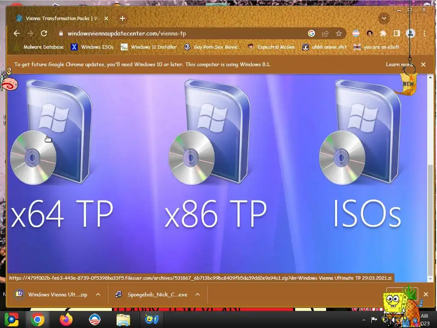Toggle the side panel
This screenshot has height=328, width=437.
pos(396,33)
